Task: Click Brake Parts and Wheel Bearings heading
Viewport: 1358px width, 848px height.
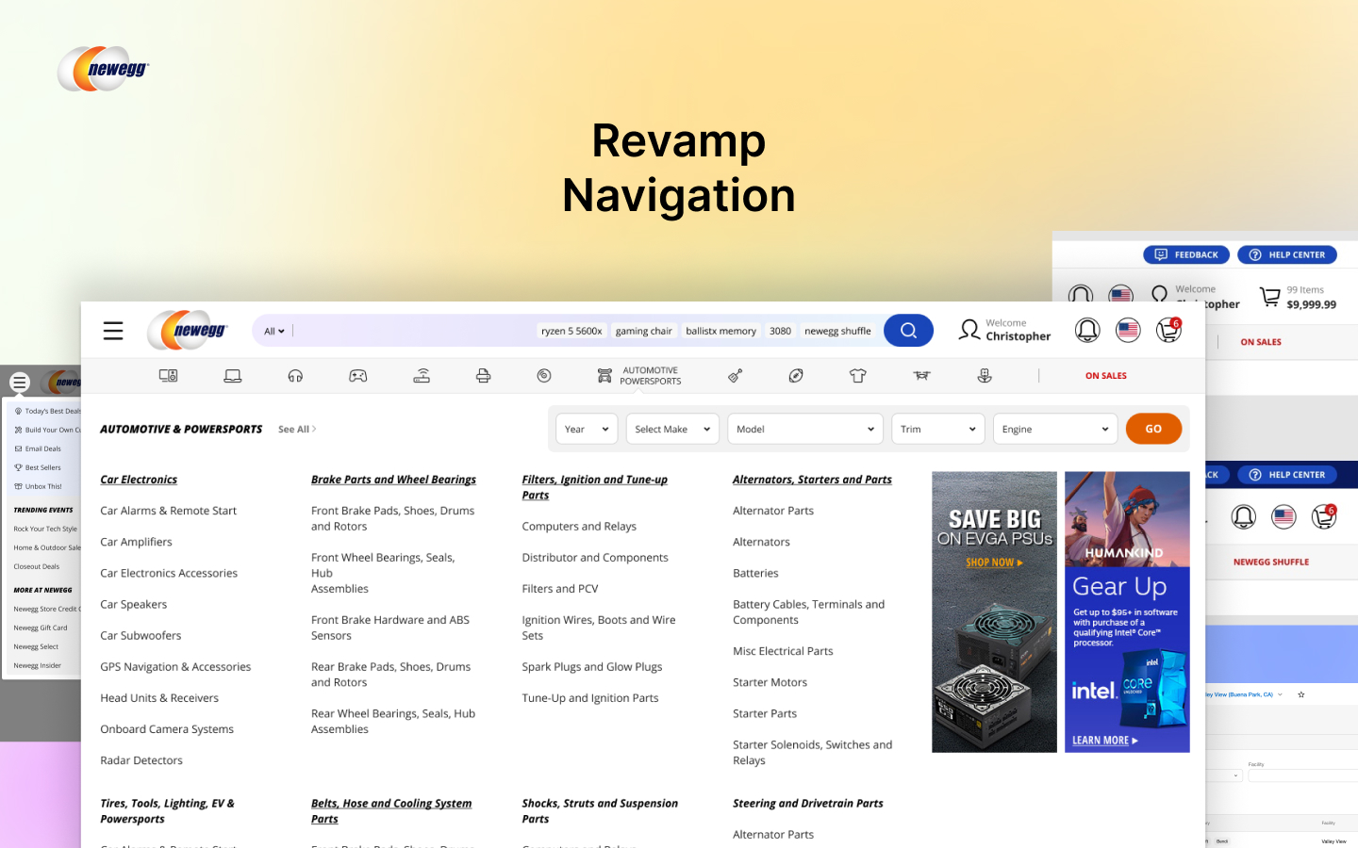Action: [x=393, y=480]
